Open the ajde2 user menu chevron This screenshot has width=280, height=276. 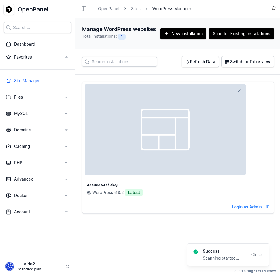[x=68, y=266]
